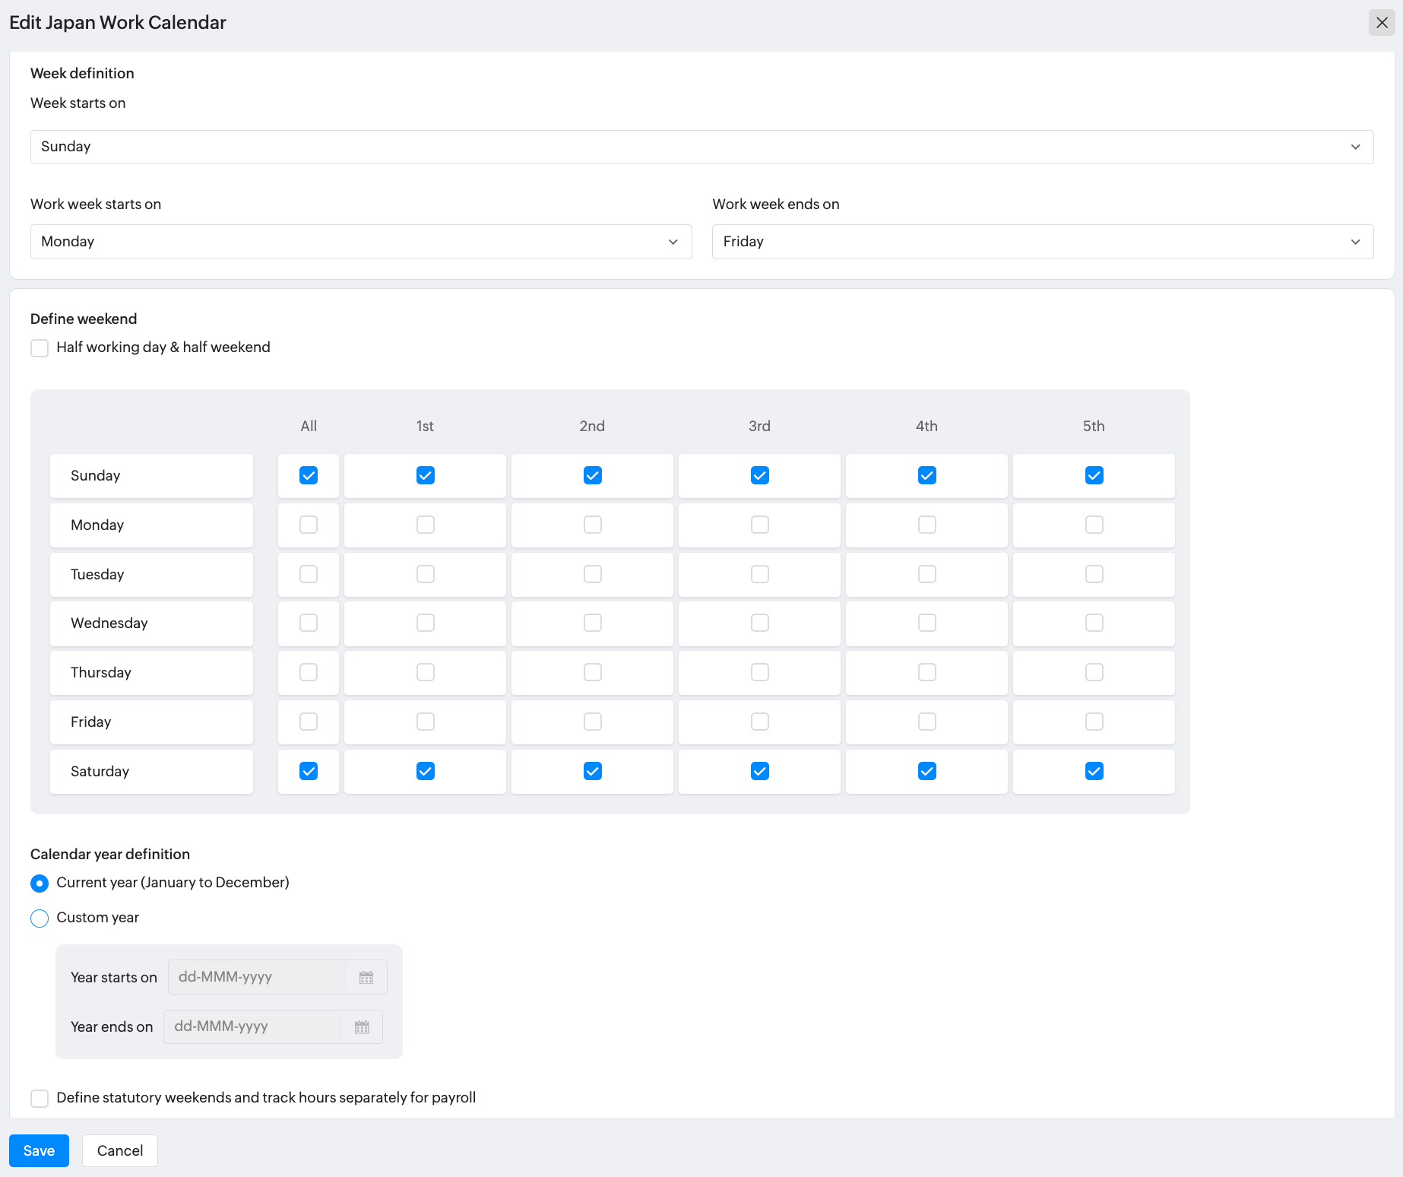This screenshot has width=1403, height=1177.
Task: Check Friday 4th week checkbox
Action: (927, 722)
